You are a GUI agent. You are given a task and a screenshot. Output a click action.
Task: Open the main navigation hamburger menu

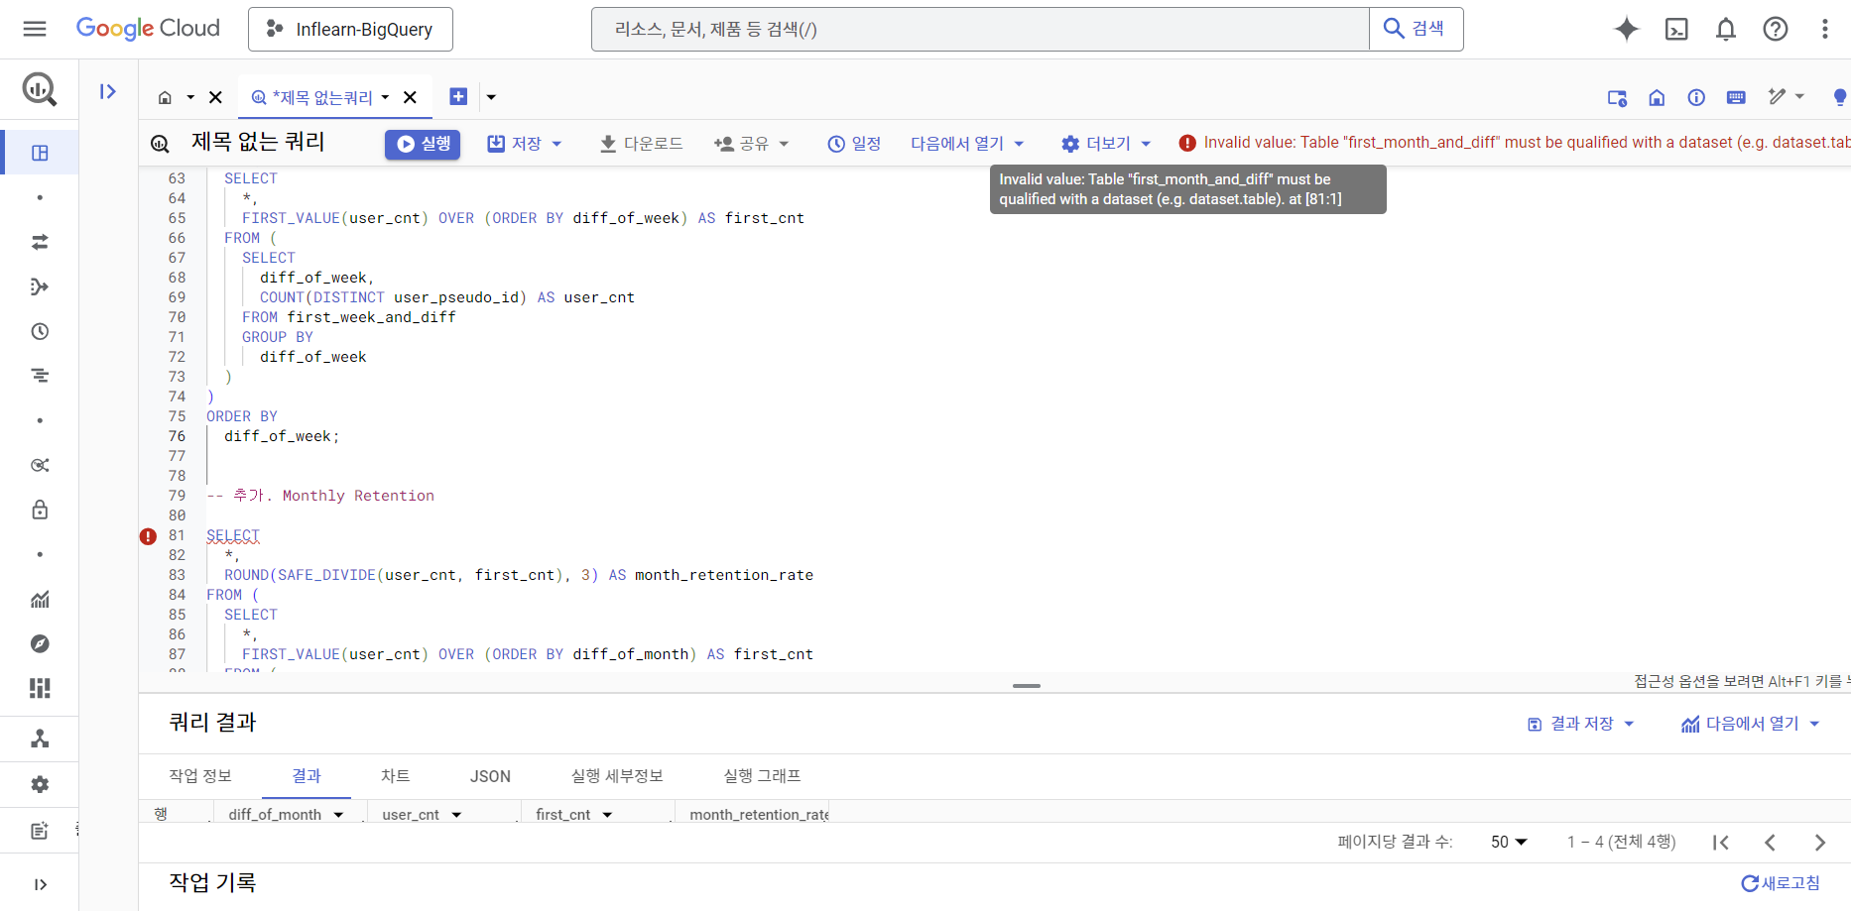(35, 29)
